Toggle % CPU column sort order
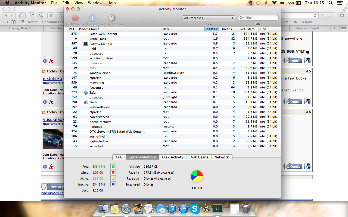This screenshot has width=348, height=217. tap(212, 29)
